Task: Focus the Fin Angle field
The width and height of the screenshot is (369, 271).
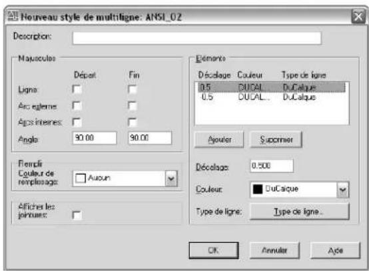Action: pyautogui.click(x=150, y=138)
